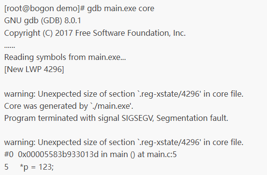Click the first '.reg-xstate/4296' section name
The image size is (267, 175).
170,94
